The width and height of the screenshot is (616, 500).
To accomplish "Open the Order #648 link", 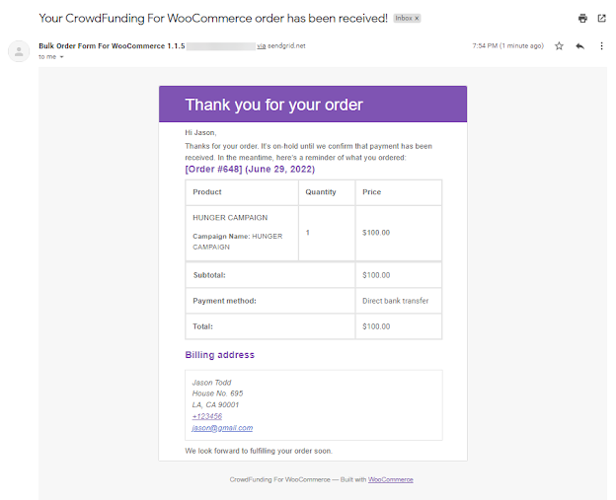I will [x=250, y=170].
